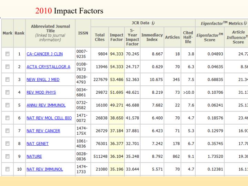248x186 pixels.
Task: Click the cited half-life >10.0 cell
Action: [x=189, y=92]
